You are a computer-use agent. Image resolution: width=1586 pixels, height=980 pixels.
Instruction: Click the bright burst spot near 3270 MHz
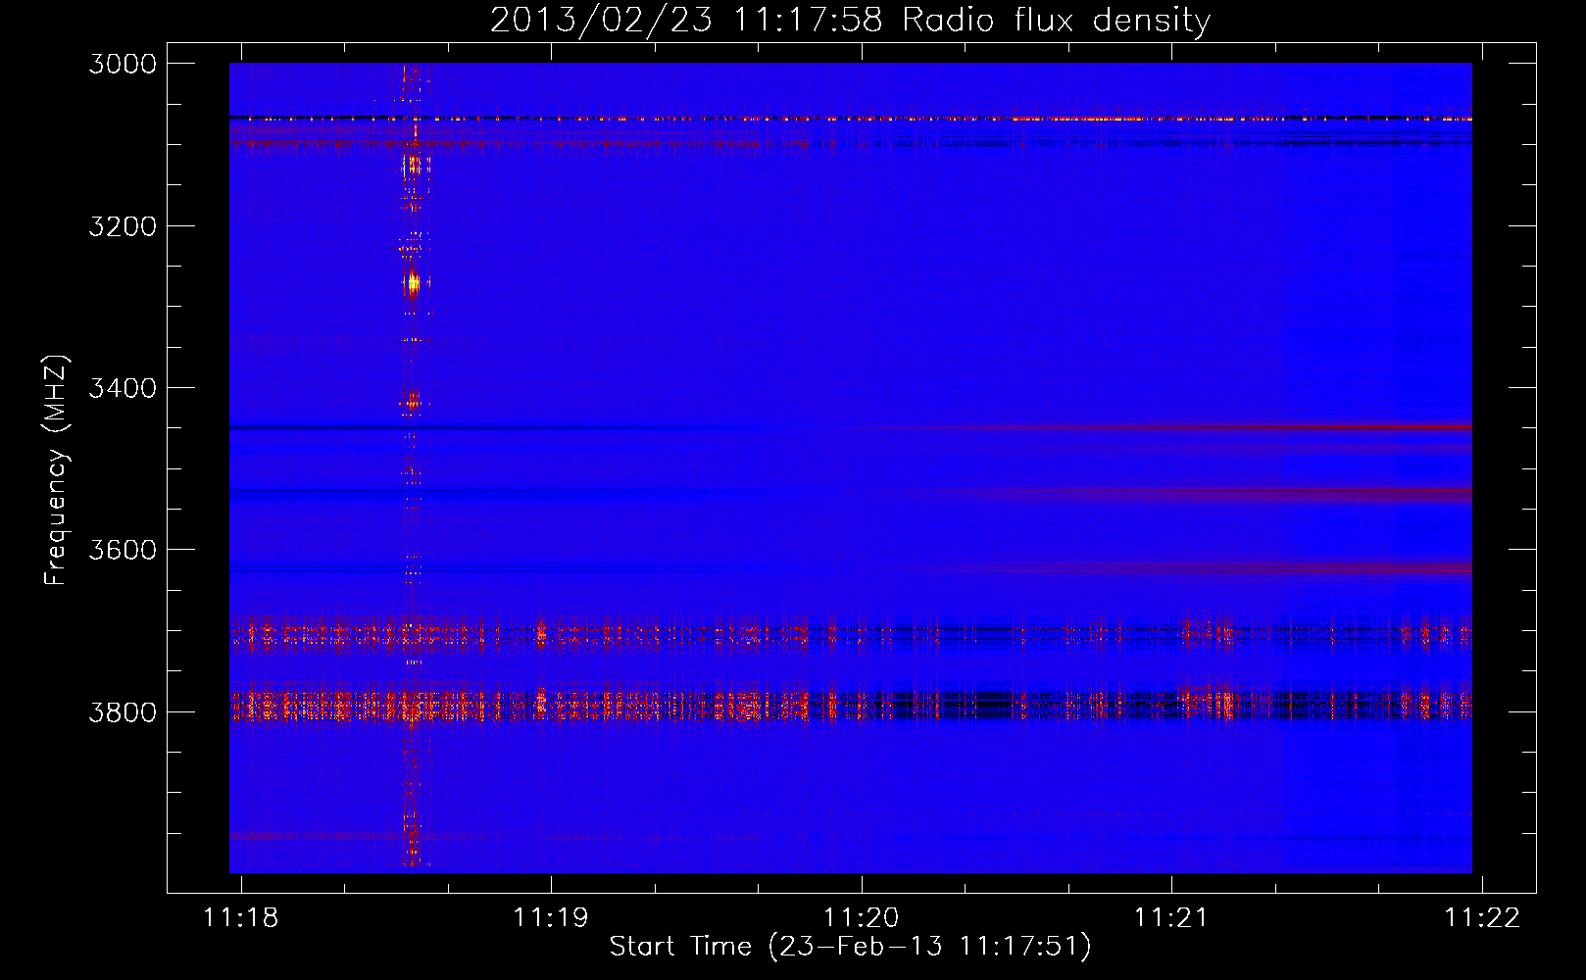(413, 284)
